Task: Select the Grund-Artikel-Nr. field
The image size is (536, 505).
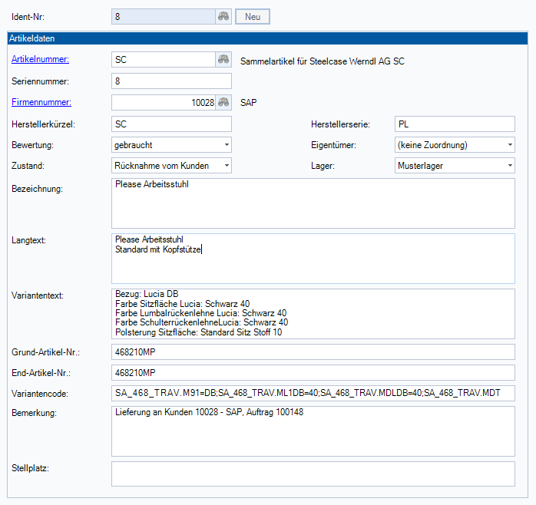Action: pyautogui.click(x=313, y=352)
